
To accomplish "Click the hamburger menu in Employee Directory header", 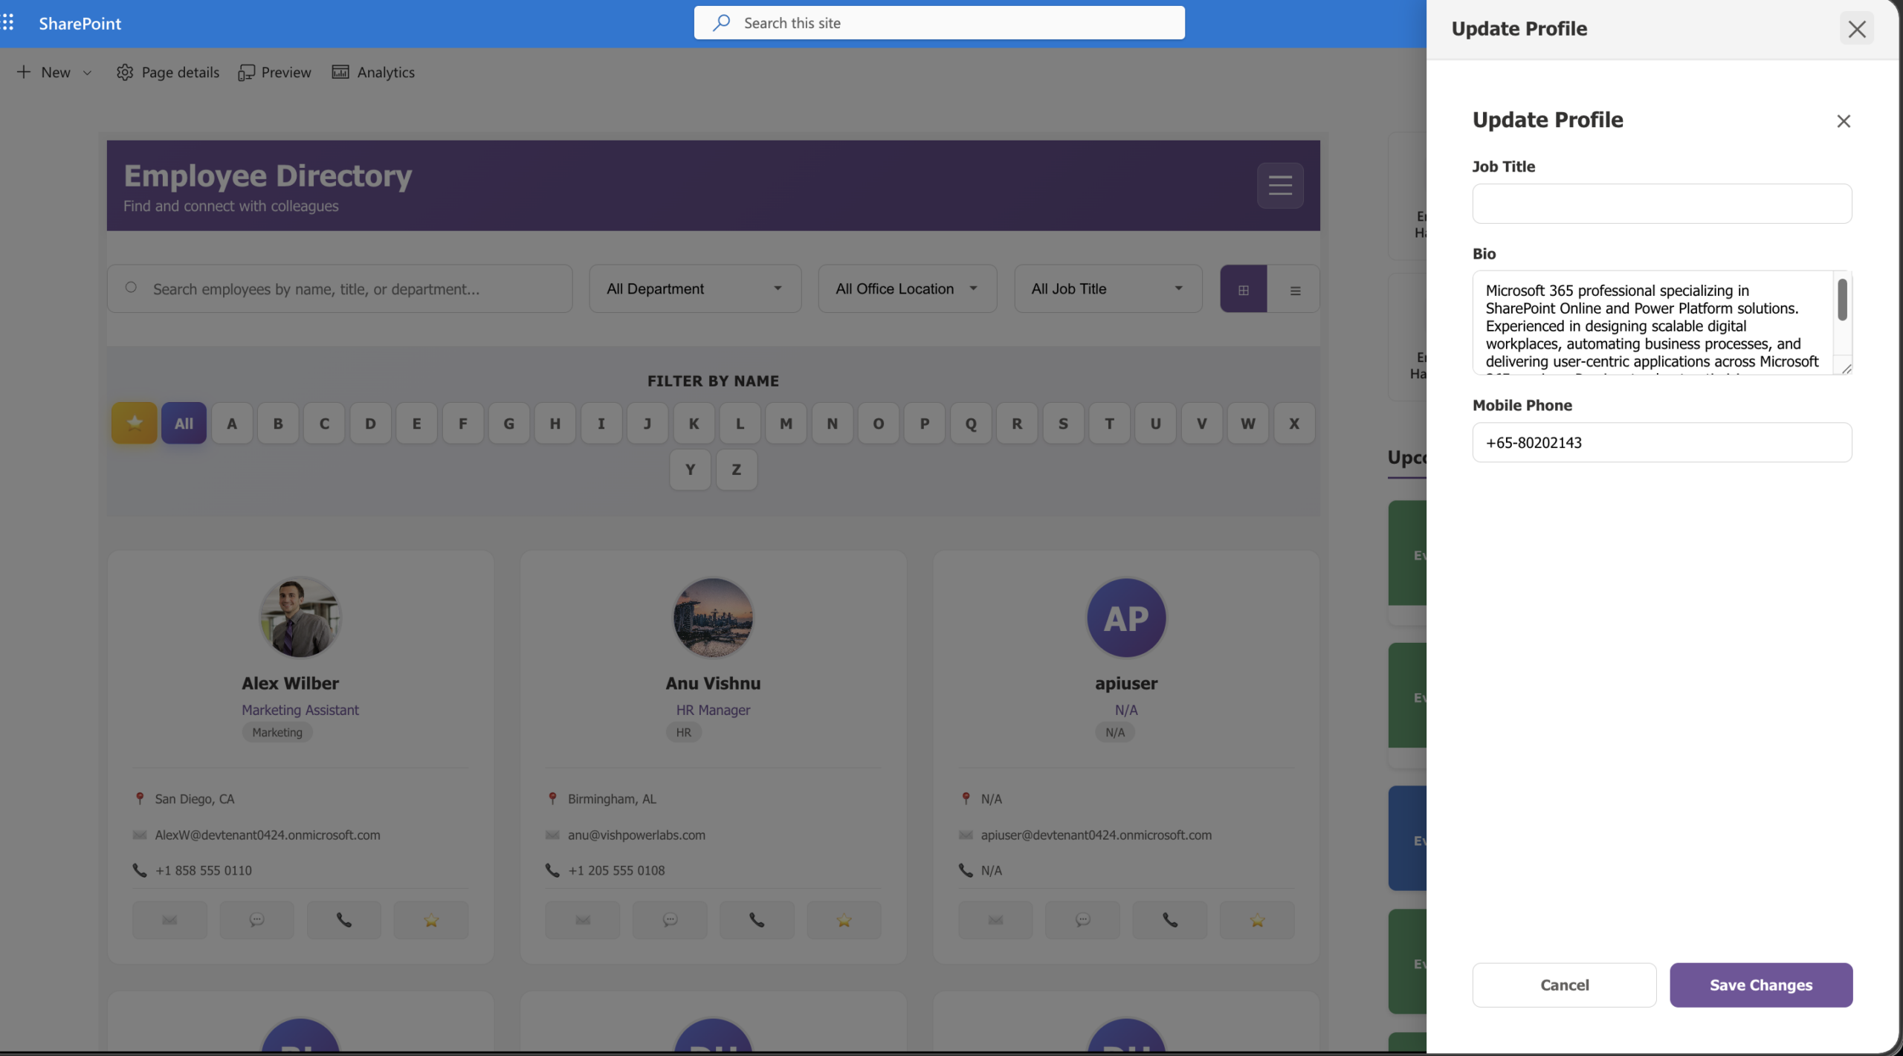I will (x=1279, y=185).
